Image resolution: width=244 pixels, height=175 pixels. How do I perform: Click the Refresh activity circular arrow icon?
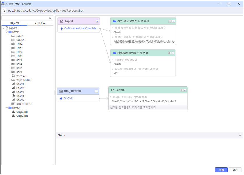[x=112, y=90]
